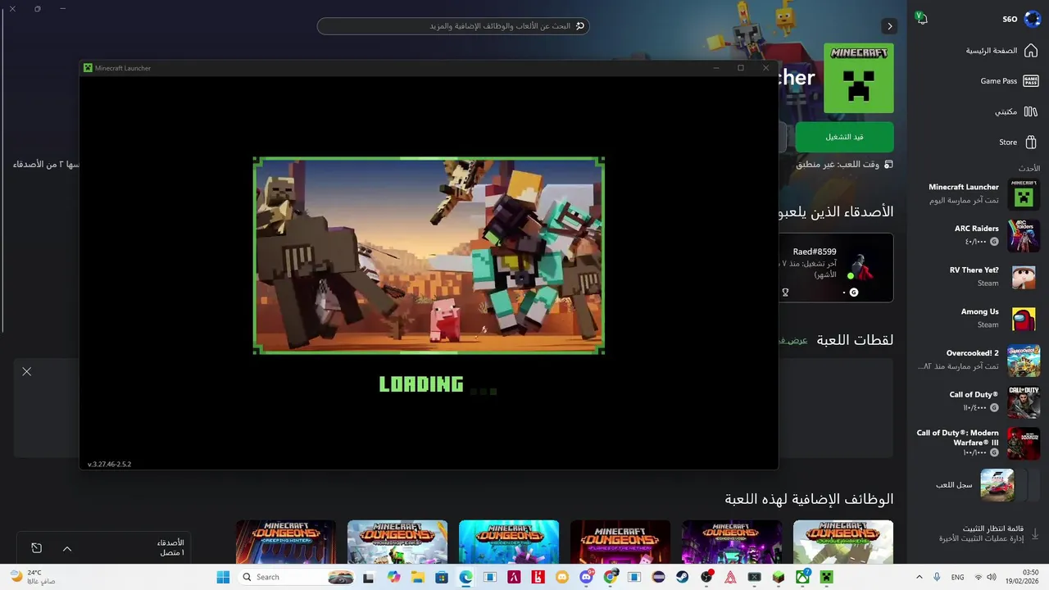Click the green currently-running game button
Screen dimensions: 1049x590
pos(844,137)
